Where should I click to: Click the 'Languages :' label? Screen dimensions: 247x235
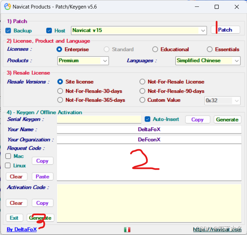142,61
